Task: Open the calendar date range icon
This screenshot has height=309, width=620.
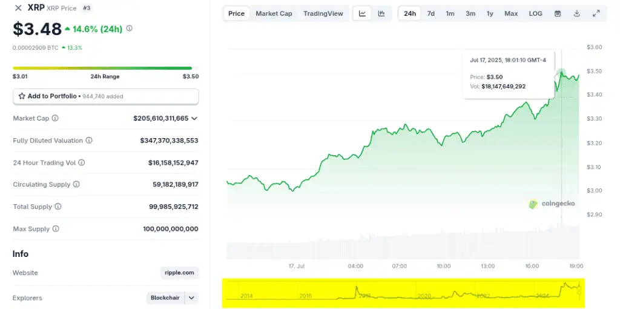Action: point(558,13)
